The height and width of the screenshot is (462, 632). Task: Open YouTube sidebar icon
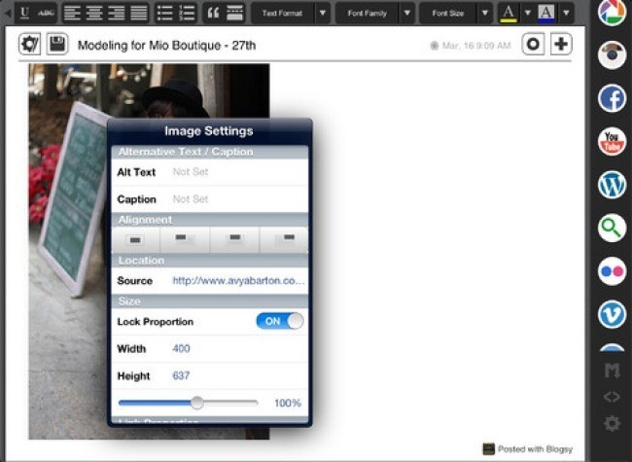click(x=612, y=141)
